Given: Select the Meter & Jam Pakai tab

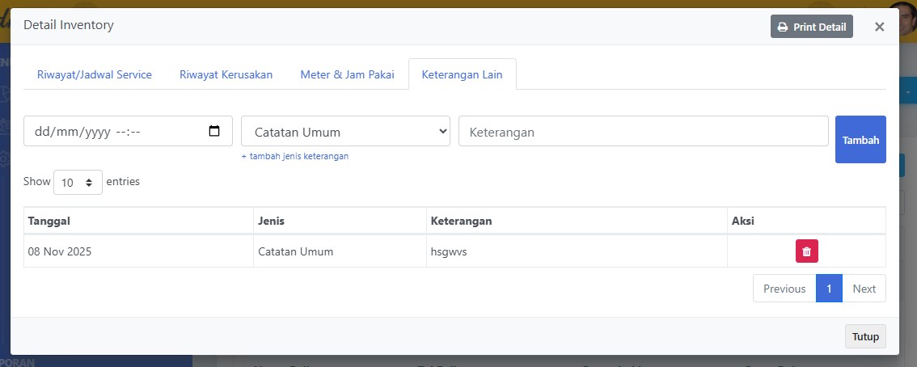Looking at the screenshot, I should (347, 74).
